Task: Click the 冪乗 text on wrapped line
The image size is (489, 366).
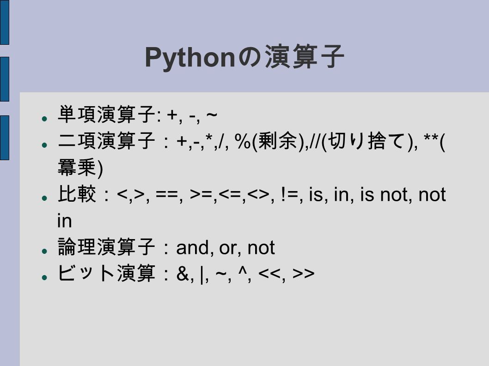Action: click(x=77, y=168)
